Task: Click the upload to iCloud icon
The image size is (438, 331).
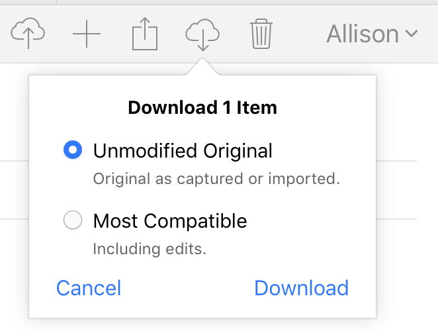Action: click(28, 33)
